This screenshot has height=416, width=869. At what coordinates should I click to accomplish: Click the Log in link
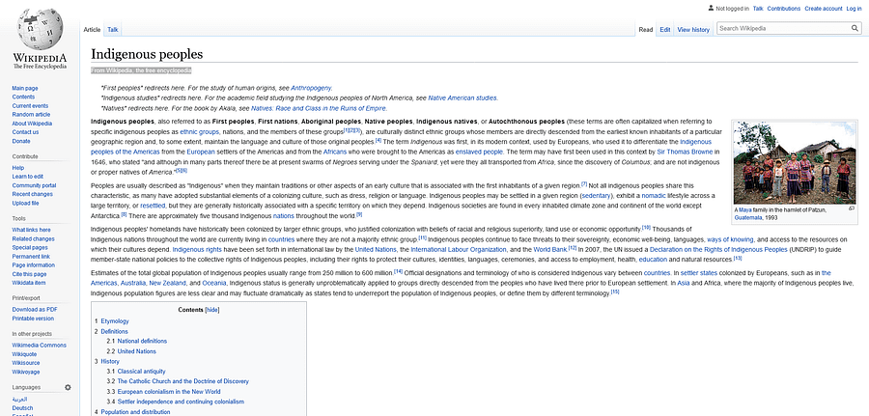tap(854, 9)
